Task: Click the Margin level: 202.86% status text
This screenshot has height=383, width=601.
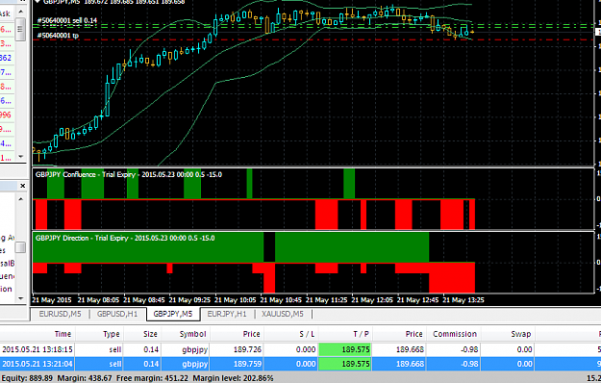Action: (x=233, y=378)
